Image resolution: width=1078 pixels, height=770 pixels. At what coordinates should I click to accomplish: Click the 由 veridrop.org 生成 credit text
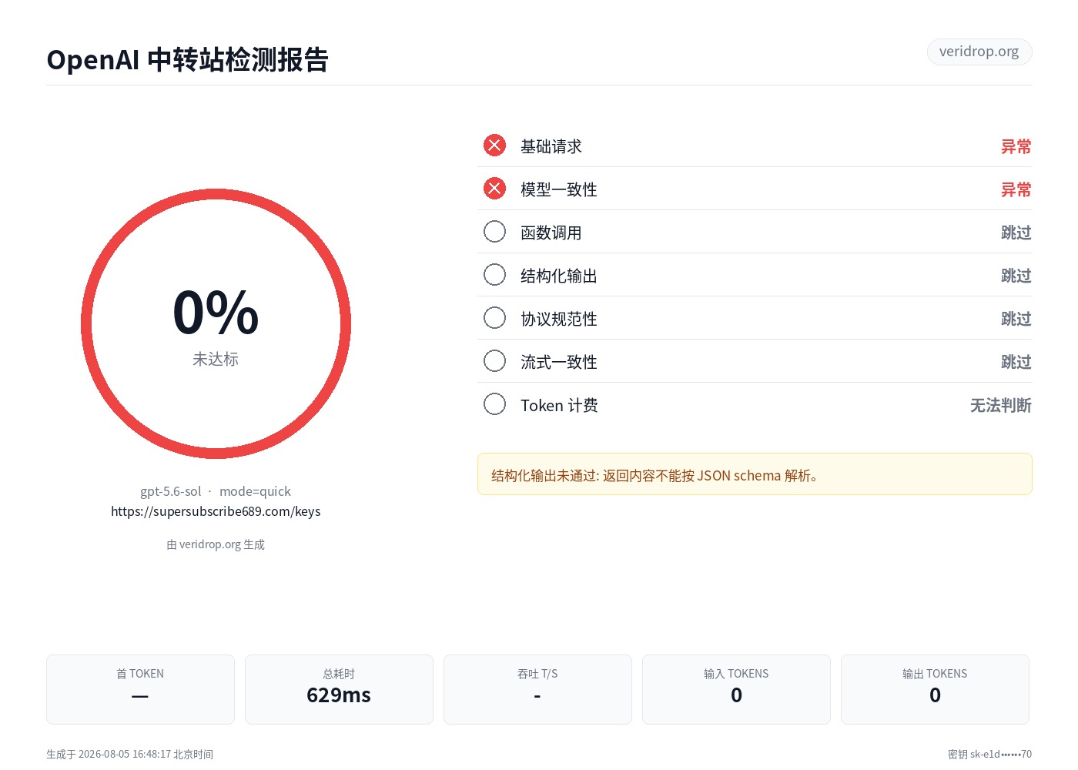point(216,544)
